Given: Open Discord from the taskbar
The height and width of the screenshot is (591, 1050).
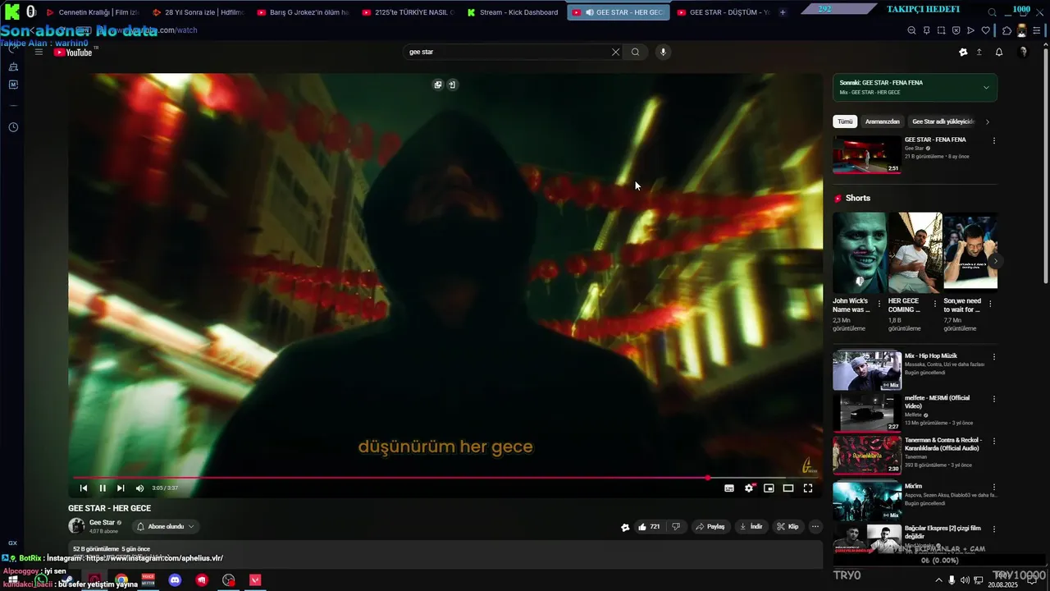Looking at the screenshot, I should click(175, 580).
